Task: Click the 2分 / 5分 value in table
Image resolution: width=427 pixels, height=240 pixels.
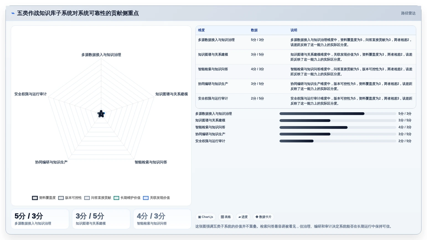Action: [257, 98]
